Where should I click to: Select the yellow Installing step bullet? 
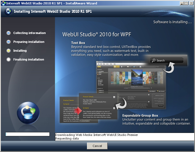click(x=9, y=51)
